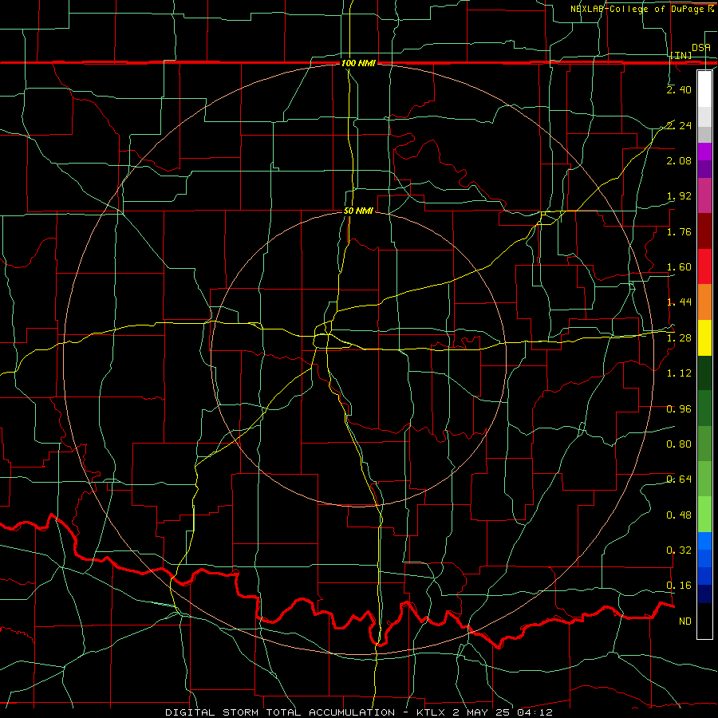718x718 pixels.
Task: Pick the white swatch atop the color scale
Action: click(x=704, y=89)
